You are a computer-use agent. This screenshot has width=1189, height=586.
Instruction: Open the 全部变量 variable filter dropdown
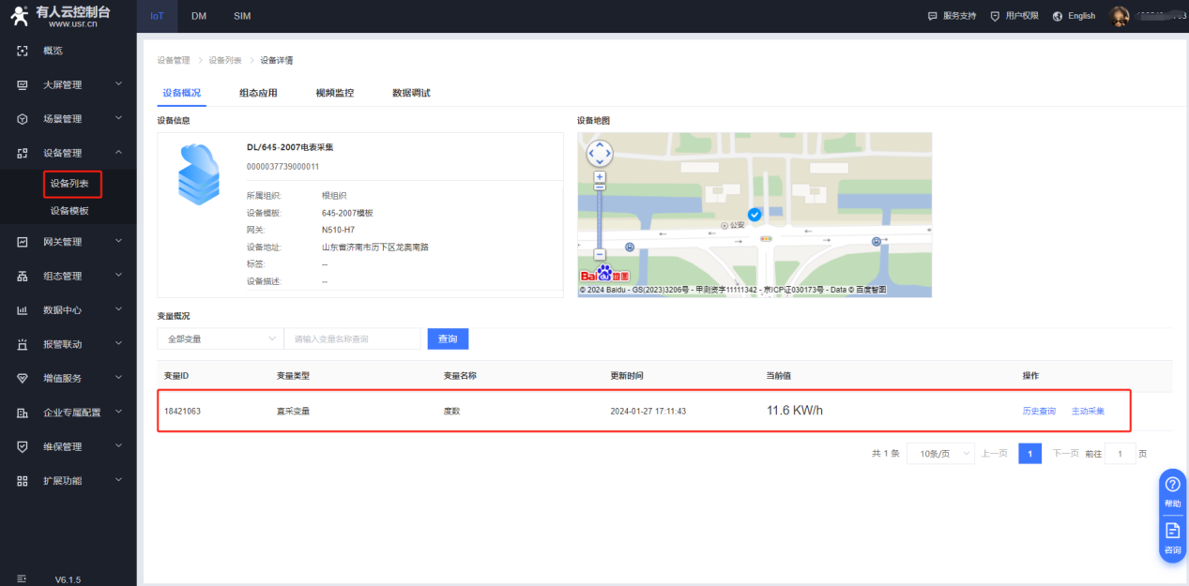tap(221, 338)
